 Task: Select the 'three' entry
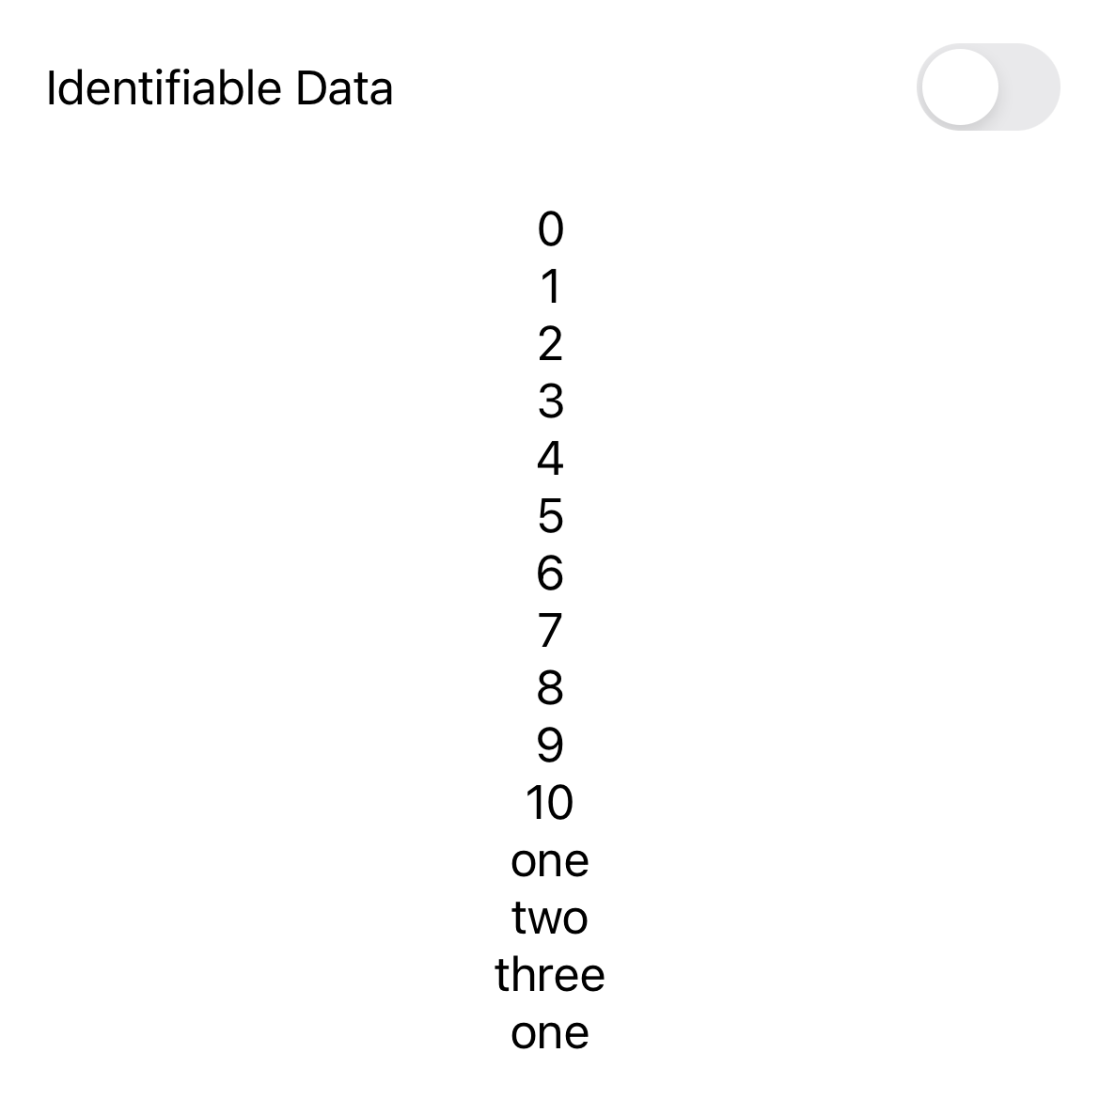549,975
